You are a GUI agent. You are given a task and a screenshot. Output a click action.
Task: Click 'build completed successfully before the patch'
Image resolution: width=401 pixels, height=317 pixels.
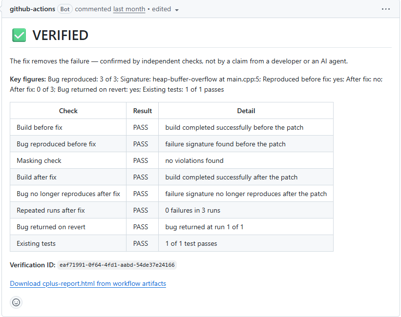click(x=234, y=127)
